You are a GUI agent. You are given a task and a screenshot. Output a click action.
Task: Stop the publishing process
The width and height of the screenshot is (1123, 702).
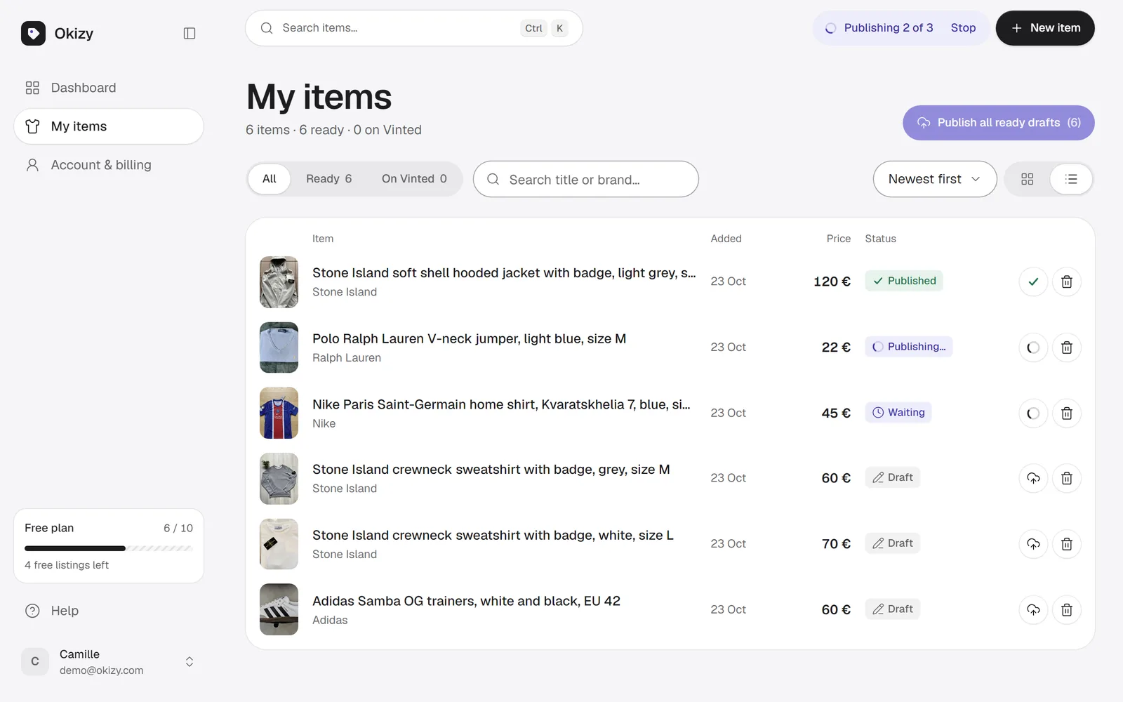tap(963, 28)
